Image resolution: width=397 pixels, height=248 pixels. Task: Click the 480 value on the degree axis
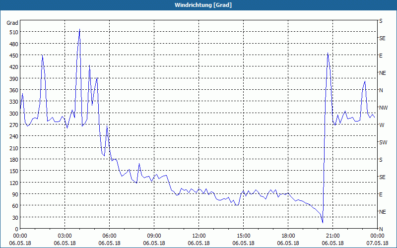[14, 44]
